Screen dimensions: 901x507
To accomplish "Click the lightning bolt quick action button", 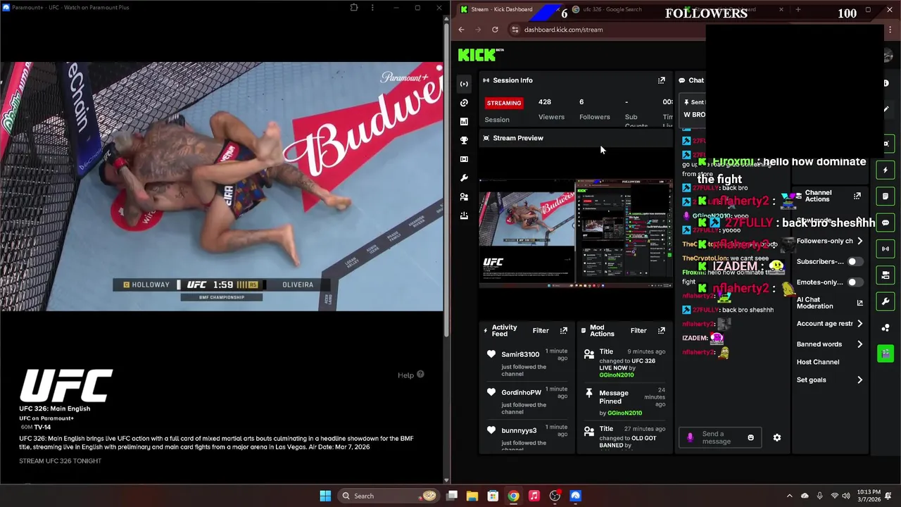I will pyautogui.click(x=886, y=170).
